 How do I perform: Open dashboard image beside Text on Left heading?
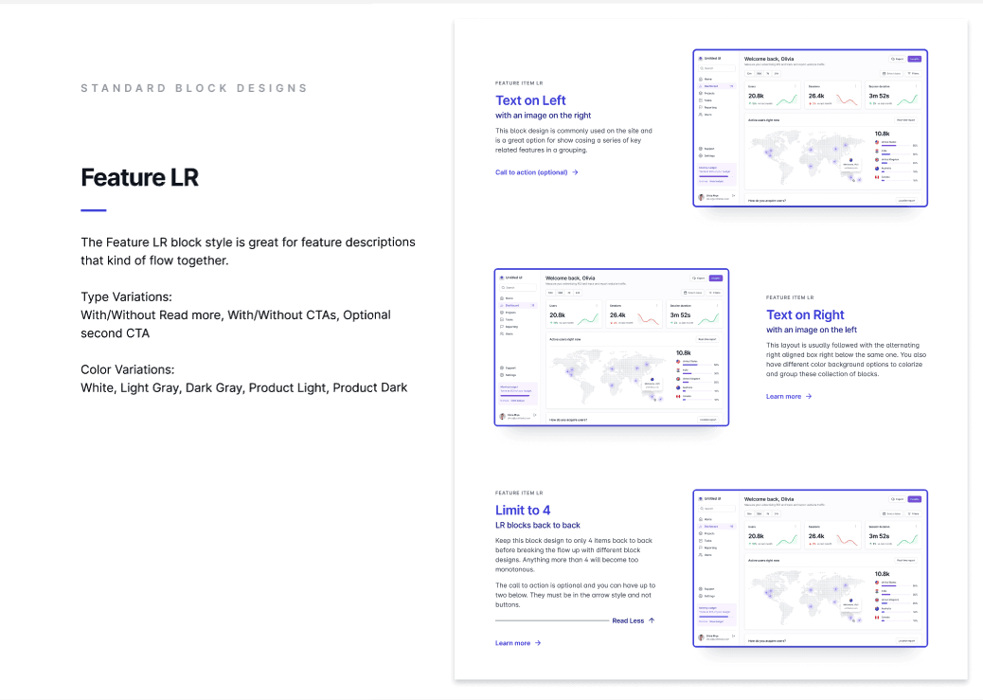810,128
